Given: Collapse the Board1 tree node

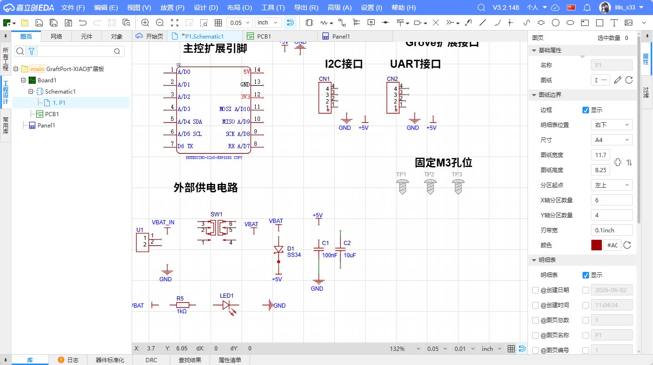Looking at the screenshot, I should coord(23,80).
